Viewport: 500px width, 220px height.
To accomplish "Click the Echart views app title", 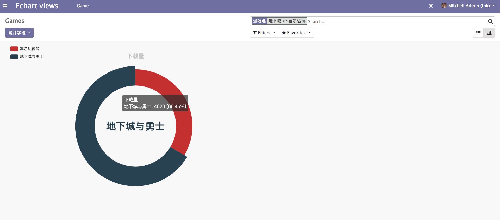I will click(37, 6).
